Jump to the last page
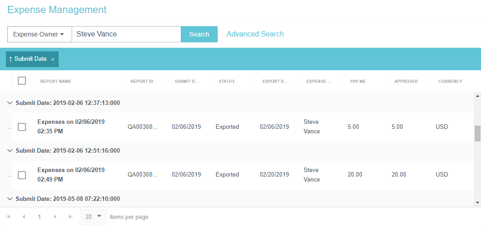This screenshot has height=227, width=481. pyautogui.click(x=70, y=217)
